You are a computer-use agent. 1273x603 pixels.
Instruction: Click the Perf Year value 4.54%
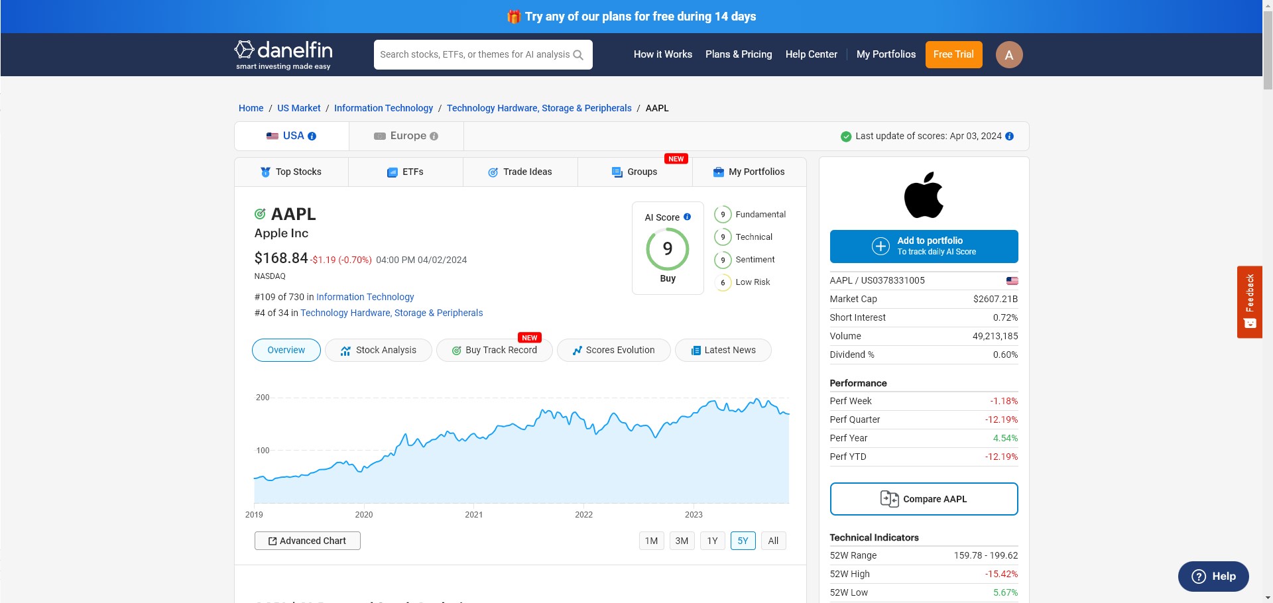pos(1005,438)
